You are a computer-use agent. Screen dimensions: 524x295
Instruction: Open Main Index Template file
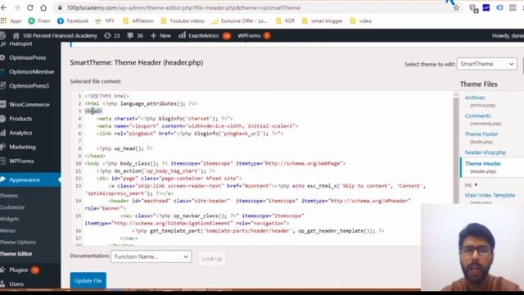point(490,195)
